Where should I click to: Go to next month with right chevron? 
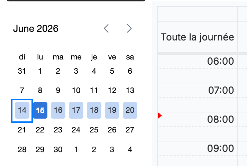[x=129, y=28]
